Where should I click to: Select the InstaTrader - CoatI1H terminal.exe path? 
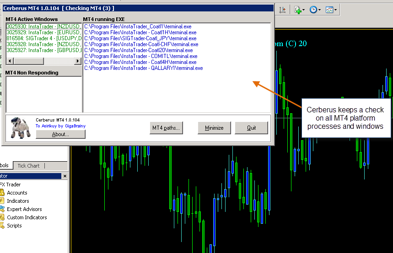[140, 32]
